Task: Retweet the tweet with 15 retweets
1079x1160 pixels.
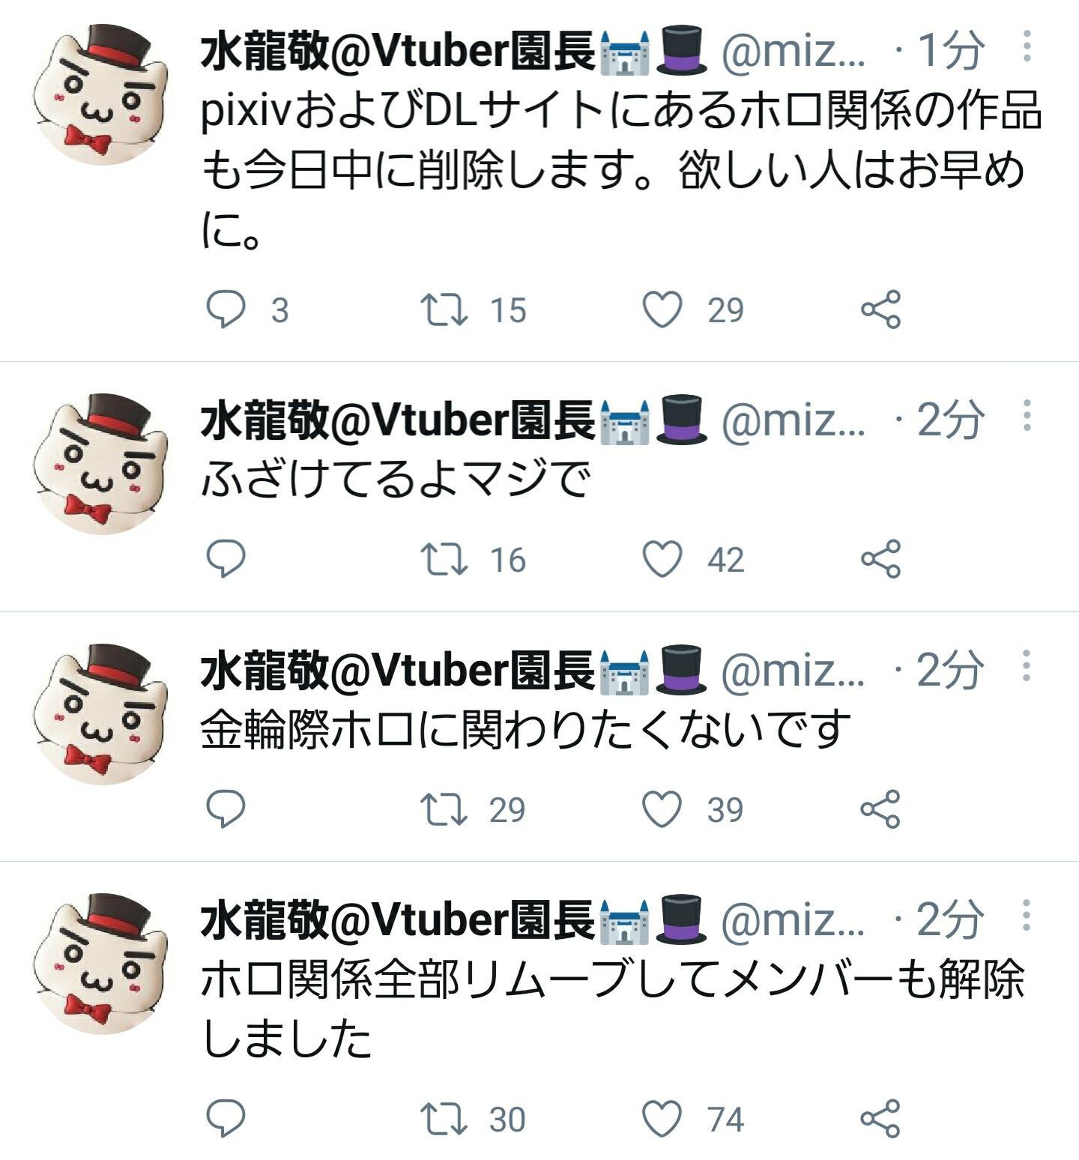Action: [x=444, y=309]
